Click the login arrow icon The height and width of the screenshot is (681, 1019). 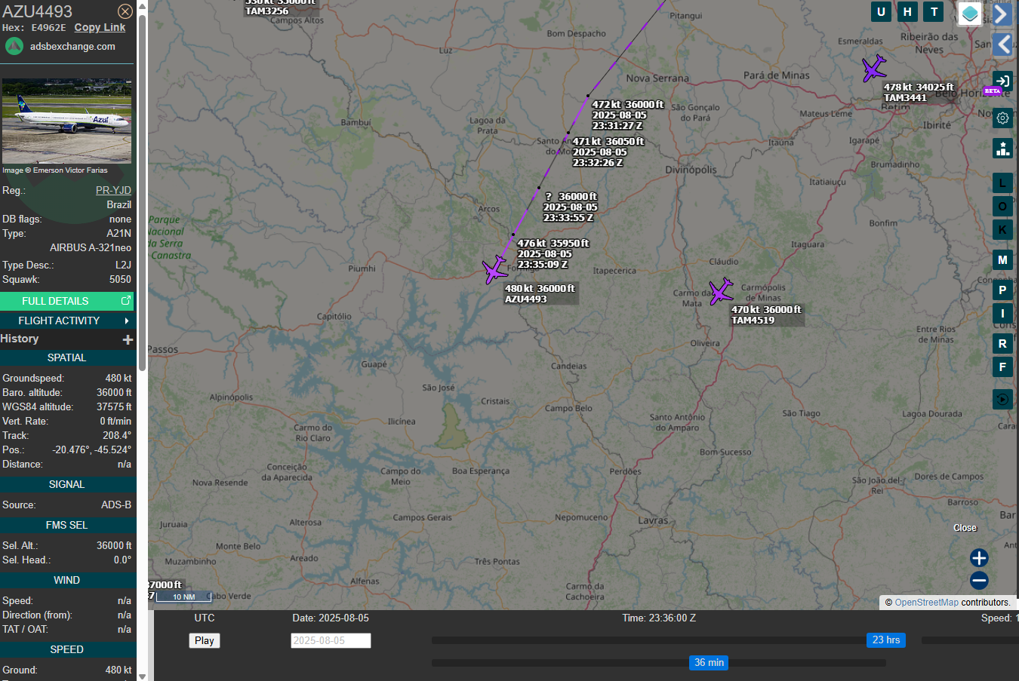tap(1002, 81)
